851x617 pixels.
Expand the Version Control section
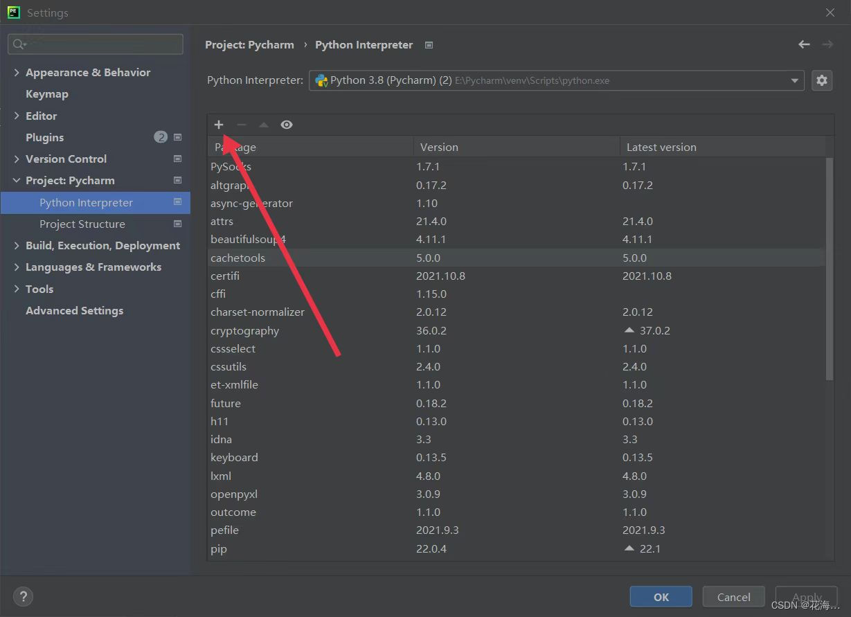coord(17,159)
